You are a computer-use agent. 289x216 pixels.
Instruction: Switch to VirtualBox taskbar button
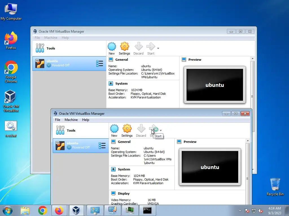tap(76, 210)
